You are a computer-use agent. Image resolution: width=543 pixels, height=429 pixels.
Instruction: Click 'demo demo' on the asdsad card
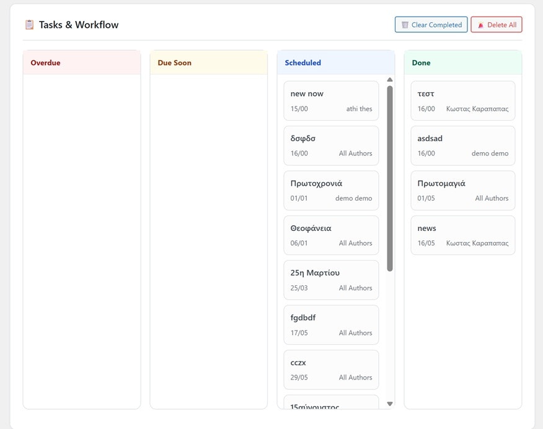click(490, 154)
